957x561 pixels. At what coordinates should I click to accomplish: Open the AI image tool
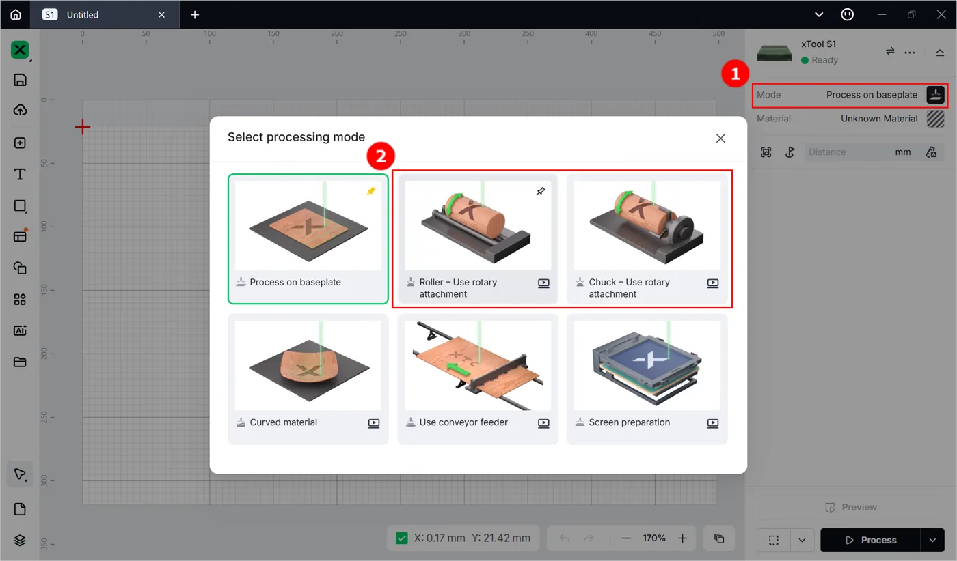[20, 330]
